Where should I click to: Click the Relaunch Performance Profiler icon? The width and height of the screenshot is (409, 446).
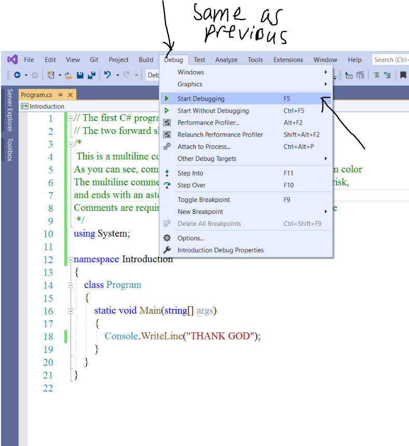tap(167, 134)
